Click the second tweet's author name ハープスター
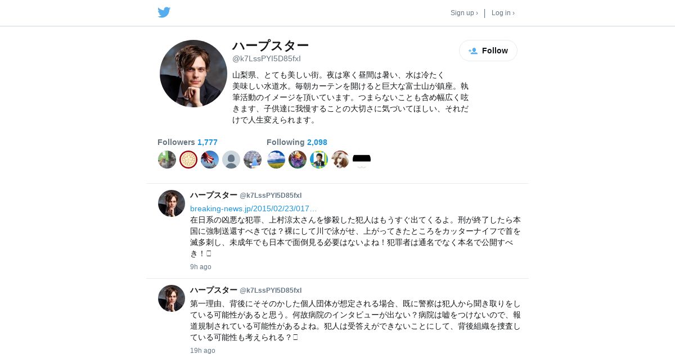Screen dimensions: 675x354 click(x=214, y=290)
